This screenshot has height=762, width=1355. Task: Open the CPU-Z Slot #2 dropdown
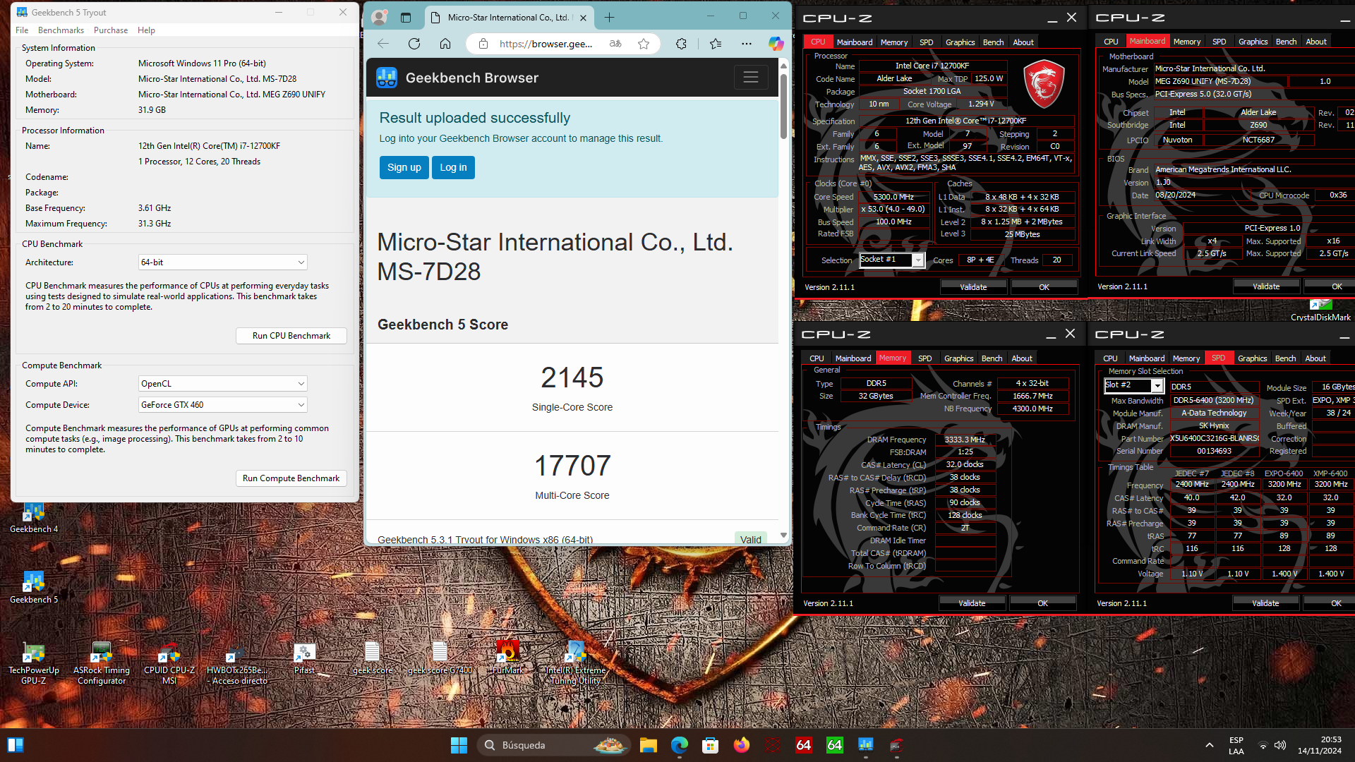(1133, 385)
